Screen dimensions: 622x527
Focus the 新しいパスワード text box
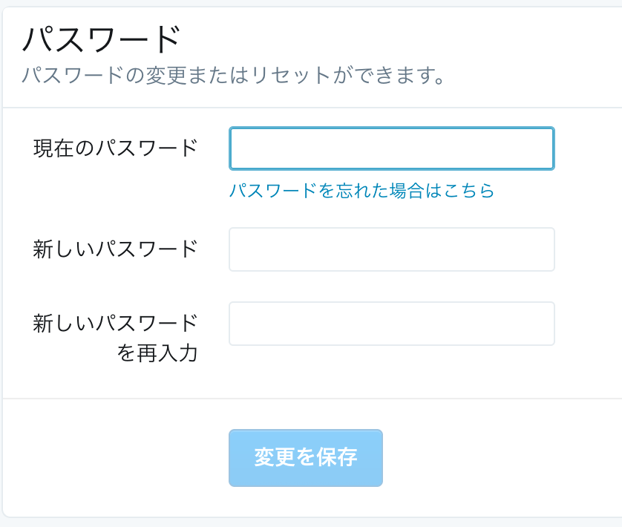click(391, 249)
